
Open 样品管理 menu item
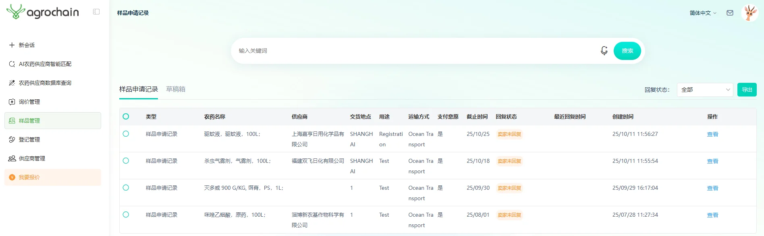coord(53,121)
